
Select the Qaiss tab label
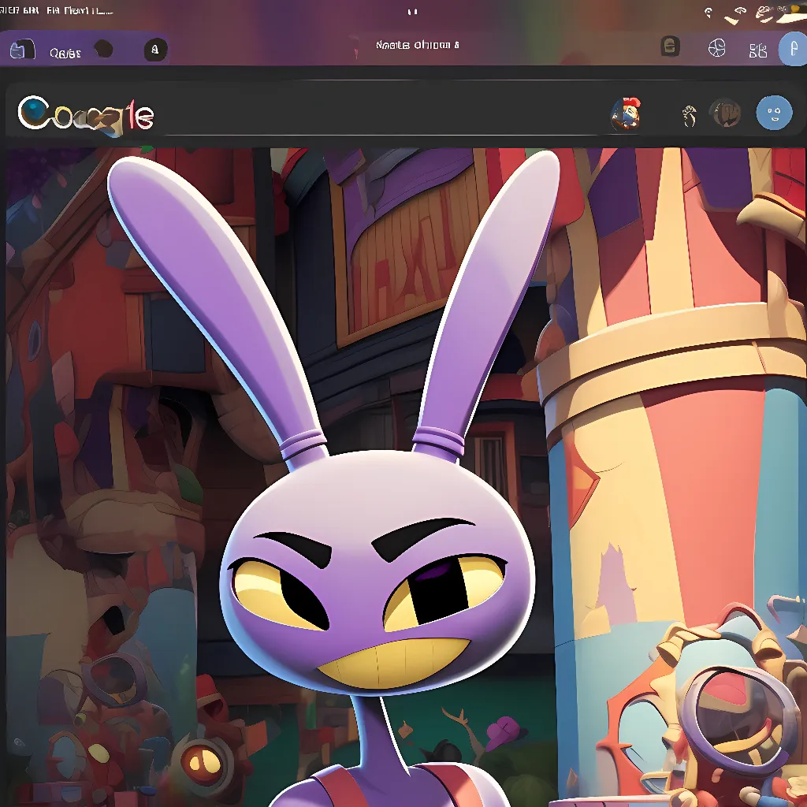pyautogui.click(x=65, y=53)
